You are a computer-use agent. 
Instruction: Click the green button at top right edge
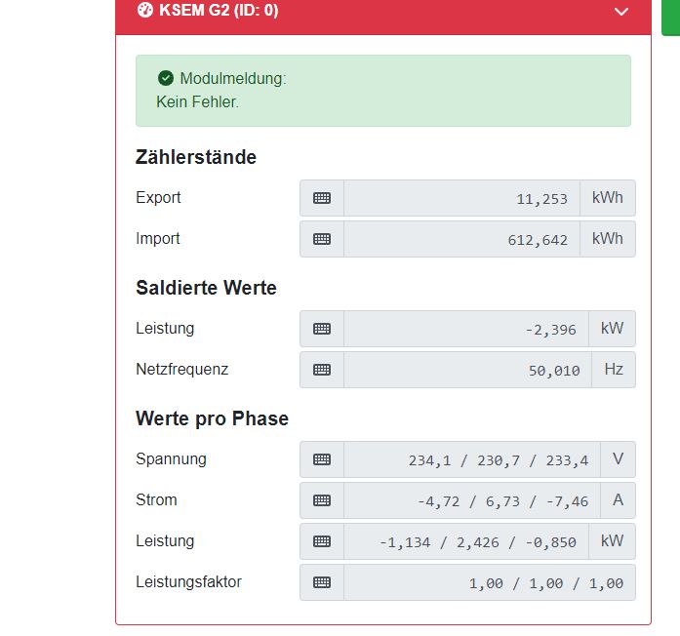670,16
